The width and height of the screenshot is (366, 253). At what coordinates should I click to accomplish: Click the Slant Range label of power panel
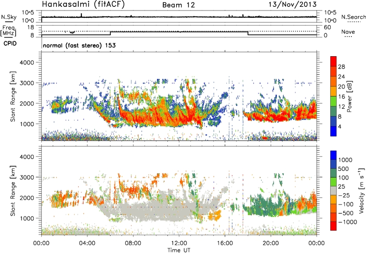tap(13, 96)
